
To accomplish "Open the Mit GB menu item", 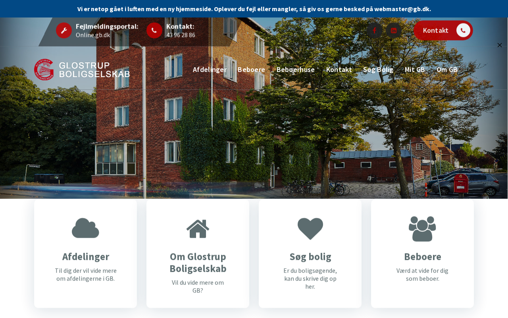I will pos(415,70).
